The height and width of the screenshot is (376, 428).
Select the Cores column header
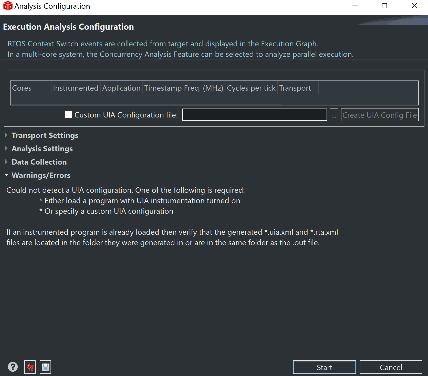22,88
